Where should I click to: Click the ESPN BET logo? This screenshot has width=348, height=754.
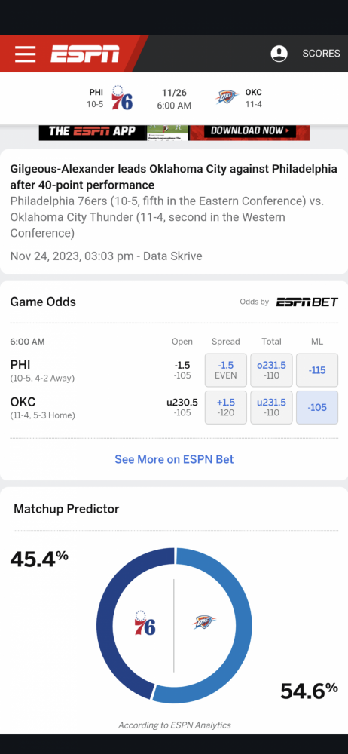coord(307,302)
